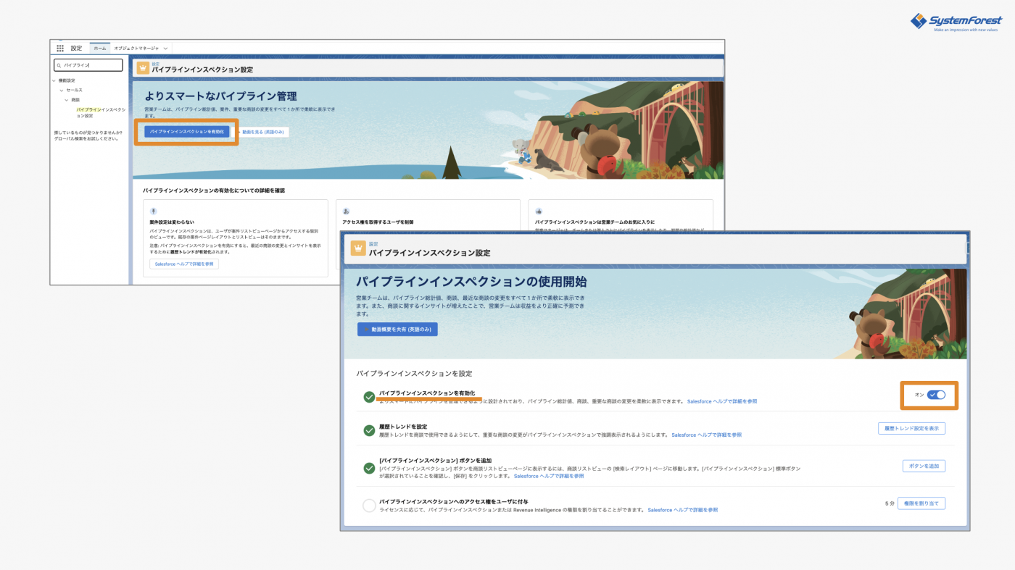Click the pin icon on 案件設定は変わらない card
This screenshot has height=570, width=1015.
(153, 211)
